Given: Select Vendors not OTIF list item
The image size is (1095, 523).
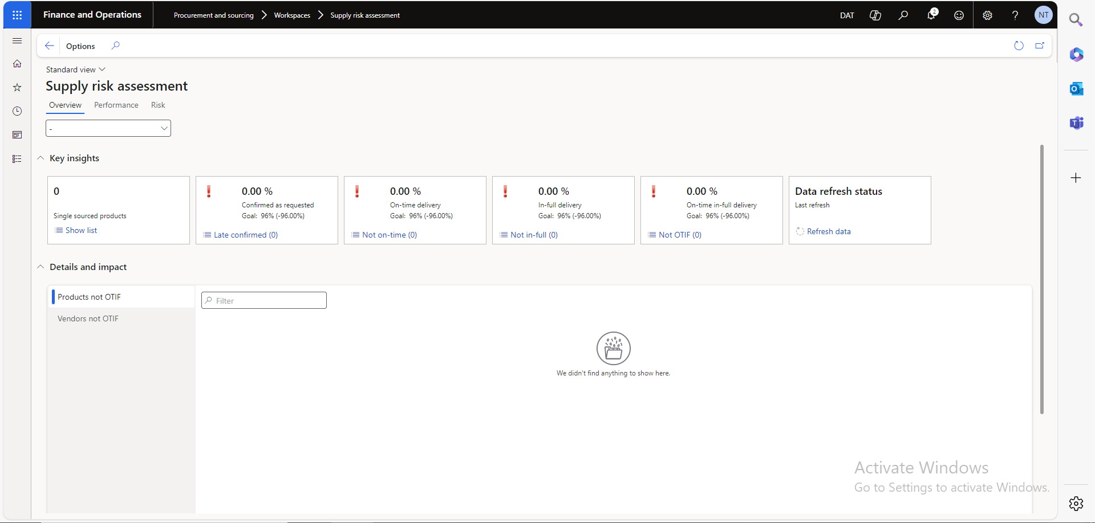Looking at the screenshot, I should click(88, 318).
